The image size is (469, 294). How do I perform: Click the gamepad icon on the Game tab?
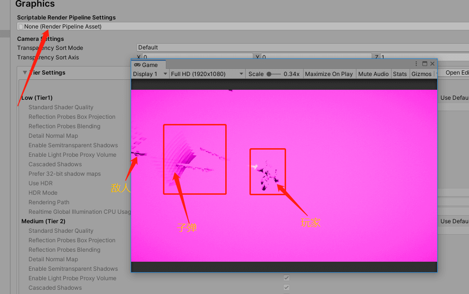pos(138,65)
